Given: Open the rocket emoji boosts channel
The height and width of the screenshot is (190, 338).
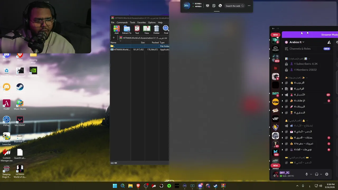Looking at the screenshot, I should click(x=308, y=107).
